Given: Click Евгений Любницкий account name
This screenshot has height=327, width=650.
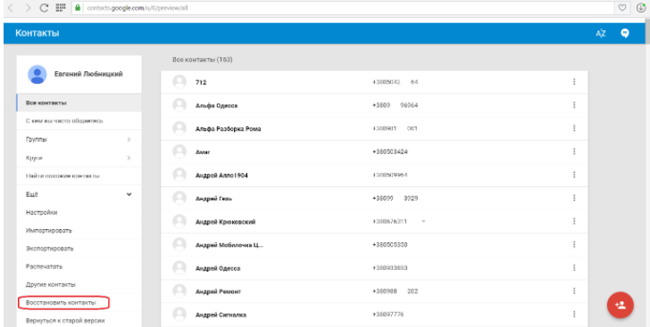Looking at the screenshot, I should (88, 74).
